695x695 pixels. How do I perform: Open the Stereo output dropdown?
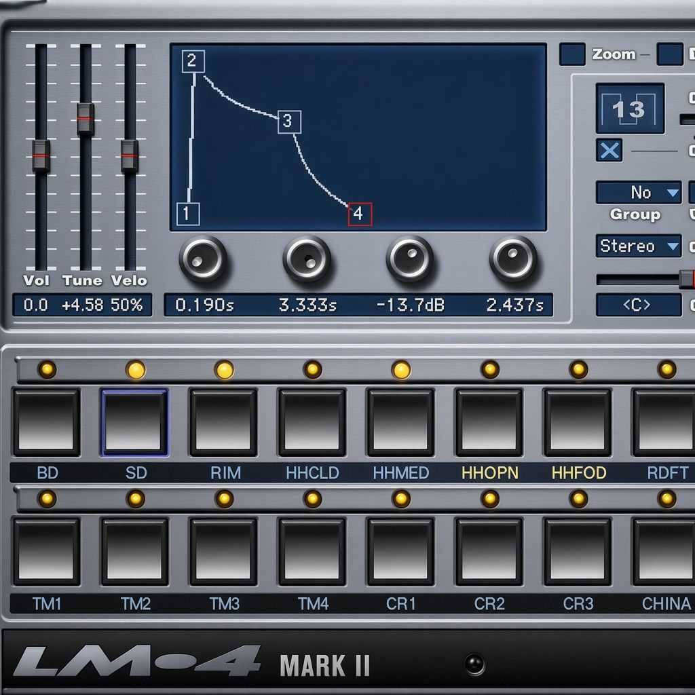coord(638,246)
